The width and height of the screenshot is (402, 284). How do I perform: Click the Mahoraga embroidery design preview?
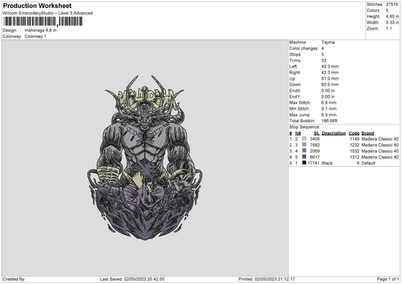click(145, 158)
